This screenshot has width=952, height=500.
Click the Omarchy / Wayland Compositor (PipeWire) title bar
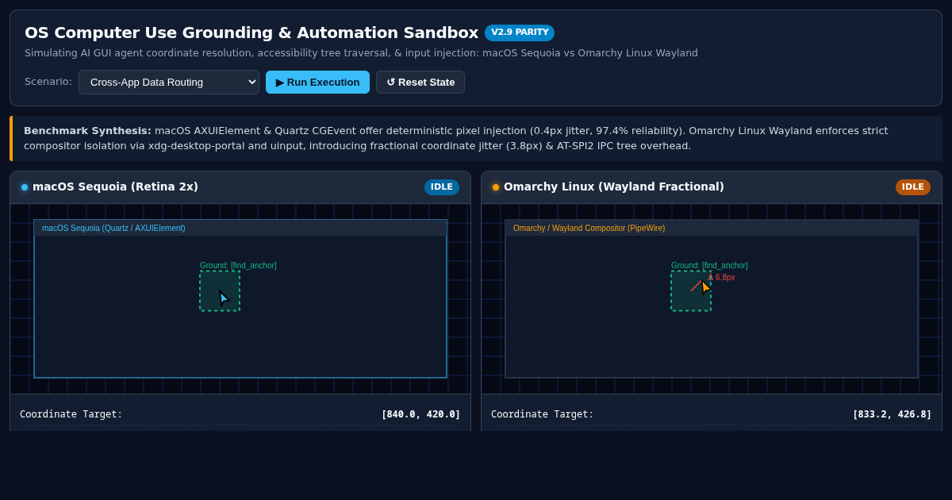[x=712, y=228]
